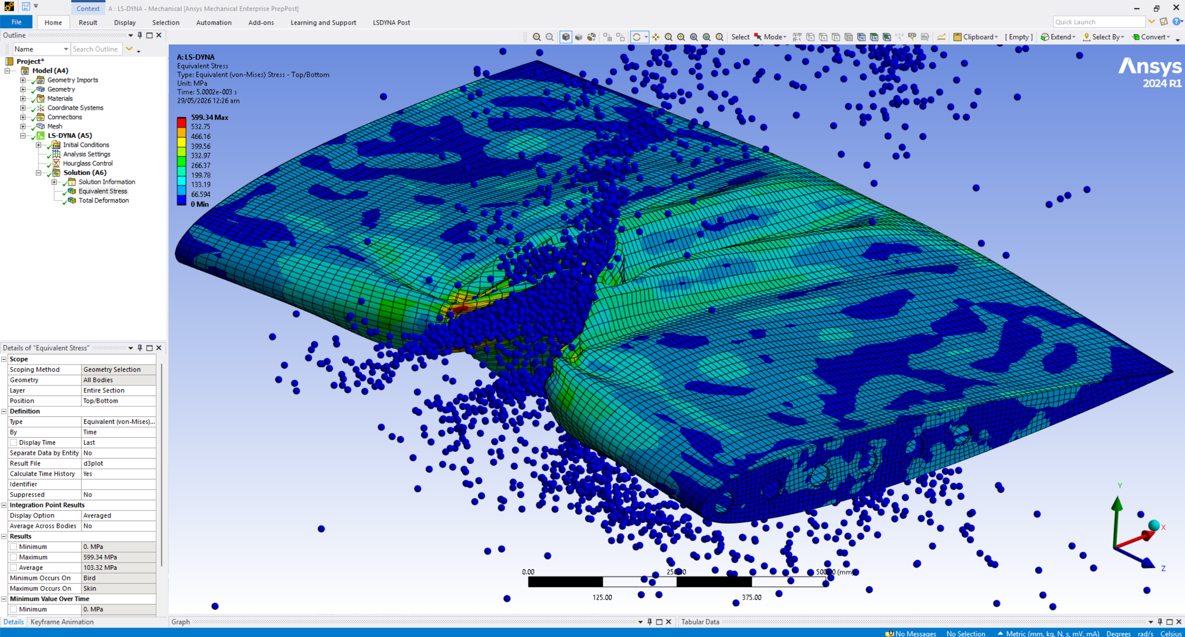
Task: Open the LSDYNA Post ribbon tab
Action: tap(391, 22)
